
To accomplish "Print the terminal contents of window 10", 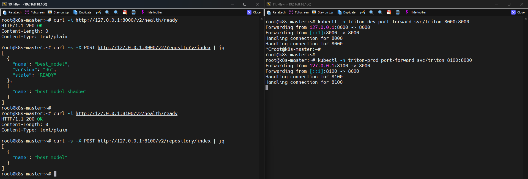I will (134, 12).
